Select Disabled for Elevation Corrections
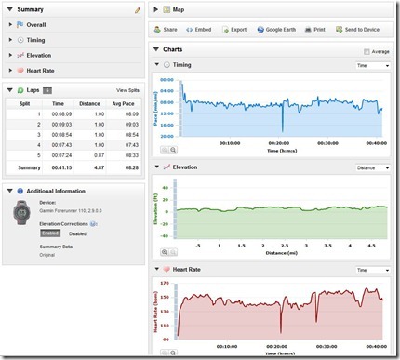400x360 pixels. (x=77, y=233)
